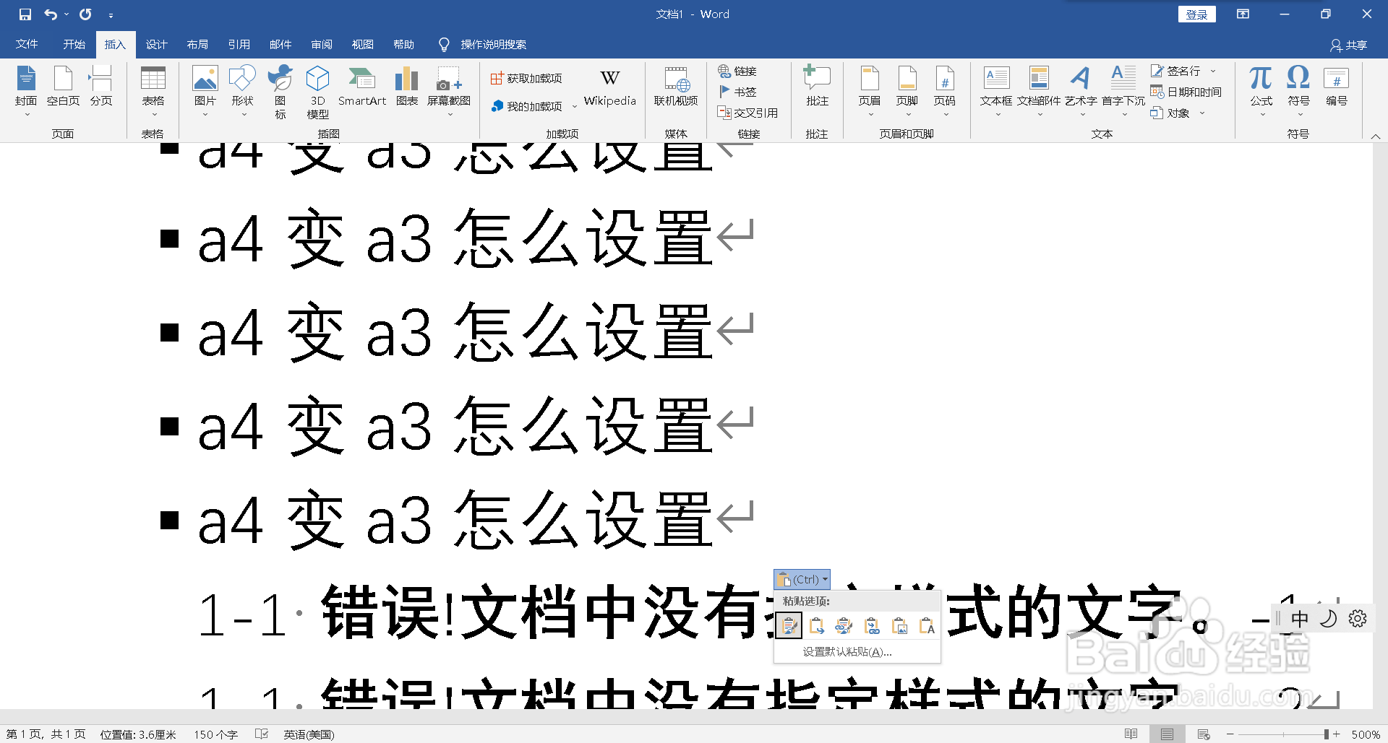Insert a 图表 chart
The image size is (1388, 743).
coord(407,87)
